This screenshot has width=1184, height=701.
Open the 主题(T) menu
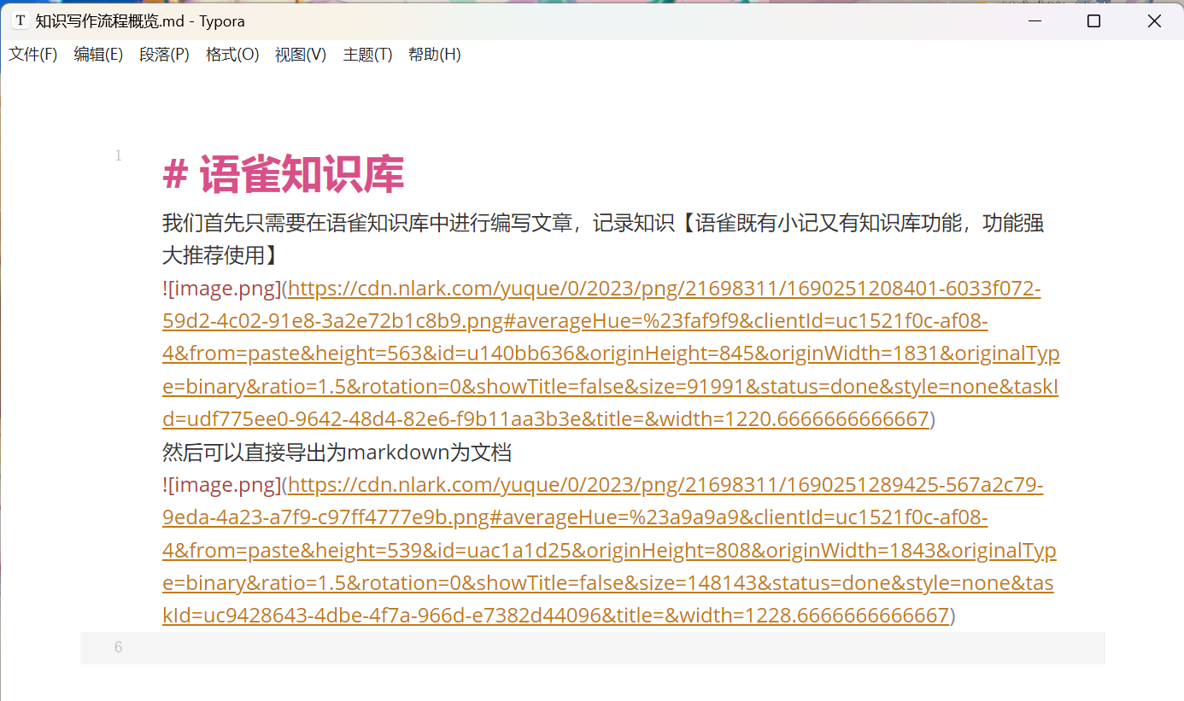(367, 55)
